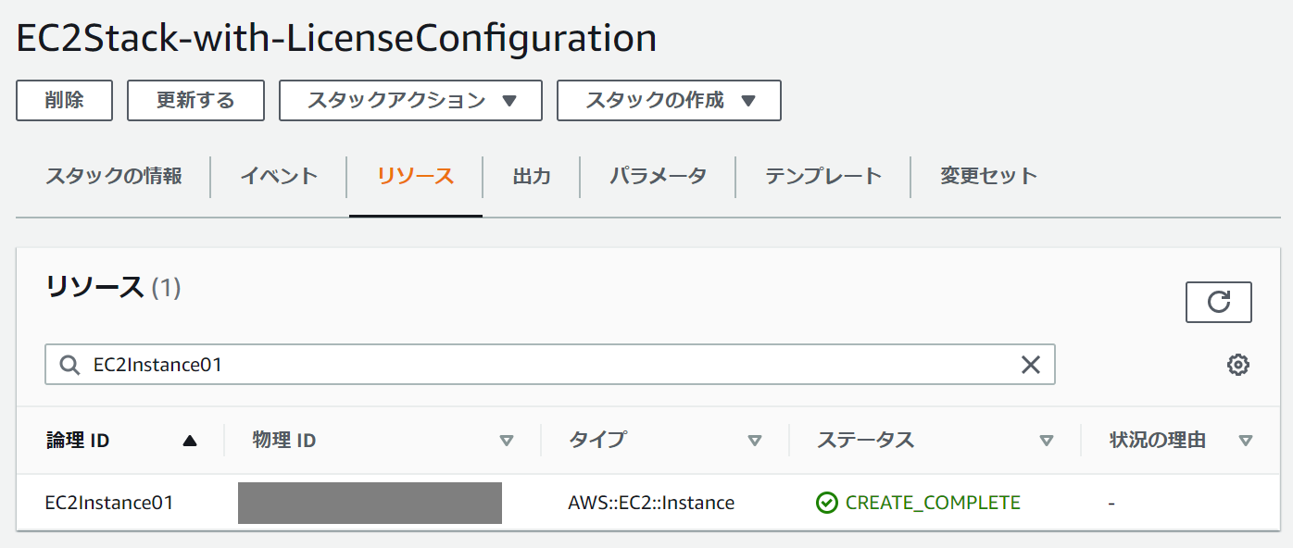
Task: Click the 削除 button
Action: click(64, 101)
